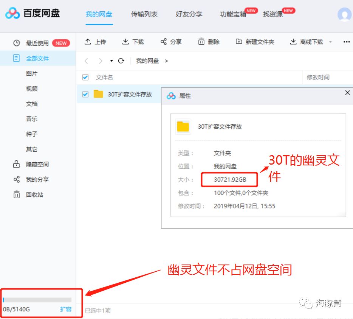Click the 上传 upload button
Viewport: 353px width, 319px height.
(95, 42)
